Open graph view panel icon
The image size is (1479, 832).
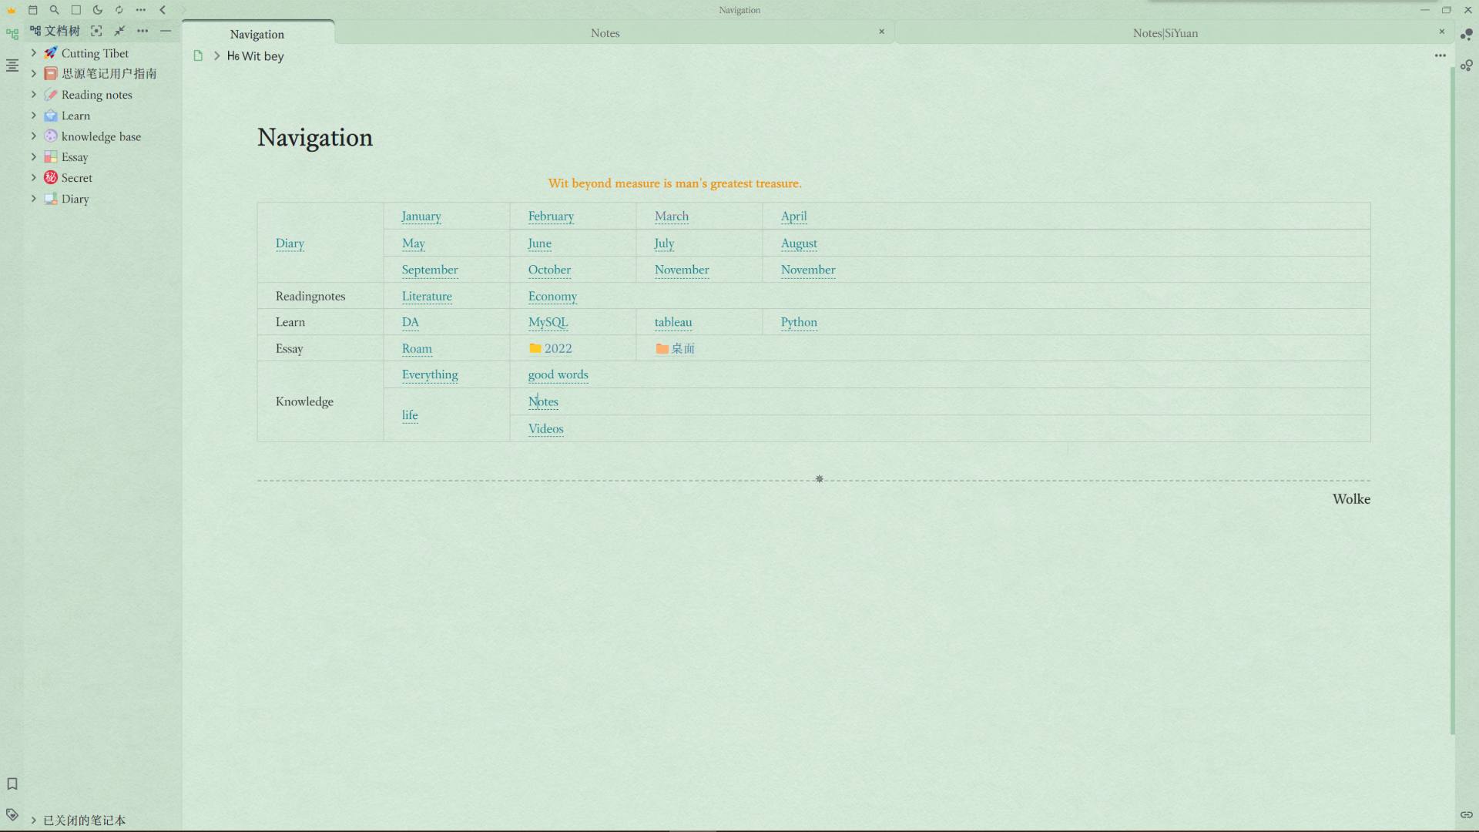tap(1467, 35)
